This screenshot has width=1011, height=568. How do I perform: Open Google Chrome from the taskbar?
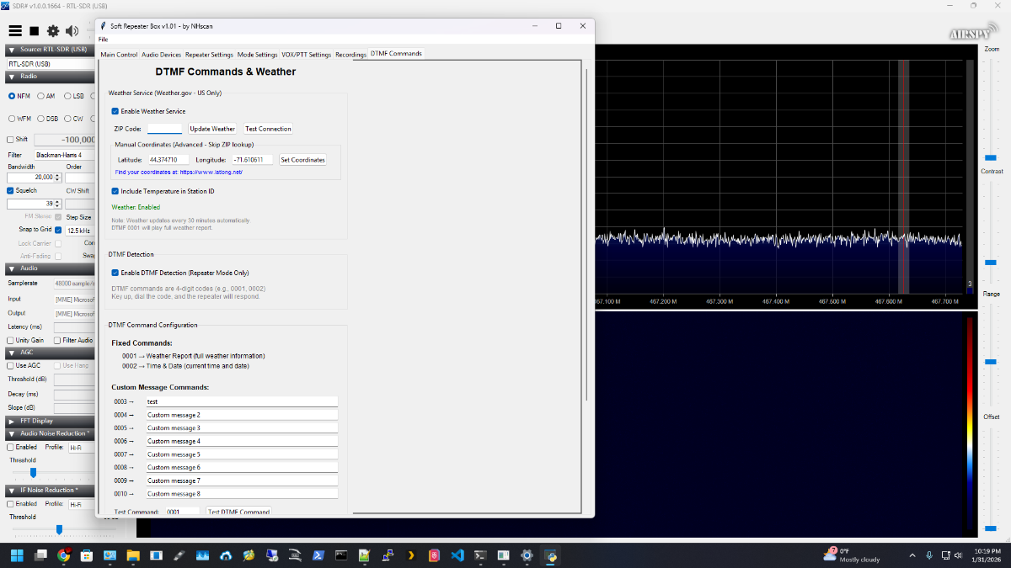pyautogui.click(x=63, y=555)
